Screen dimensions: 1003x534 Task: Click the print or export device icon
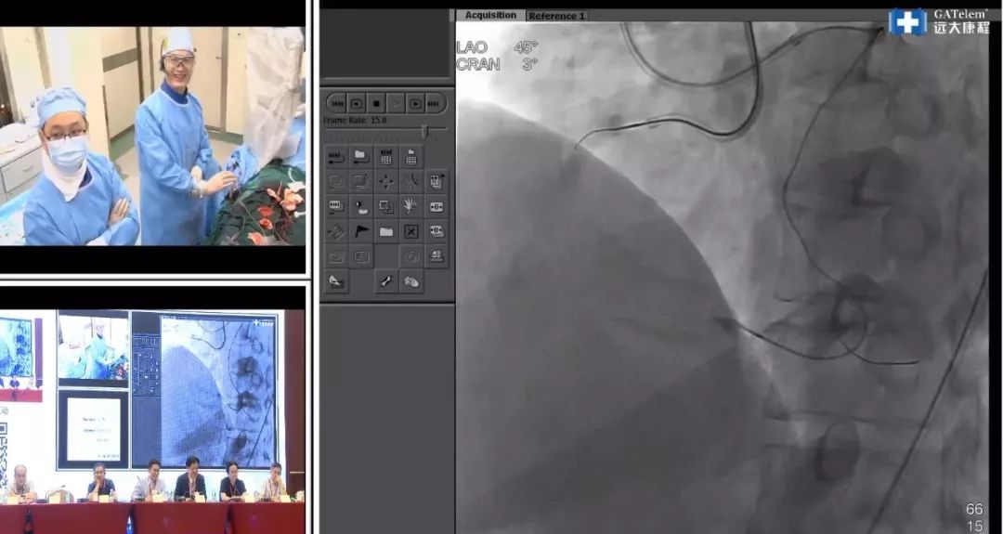pos(436,256)
